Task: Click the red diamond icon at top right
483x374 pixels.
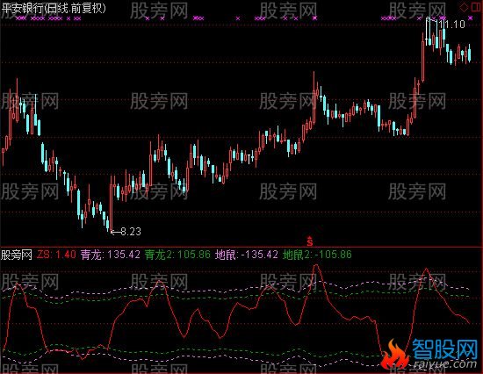Action: [x=465, y=7]
